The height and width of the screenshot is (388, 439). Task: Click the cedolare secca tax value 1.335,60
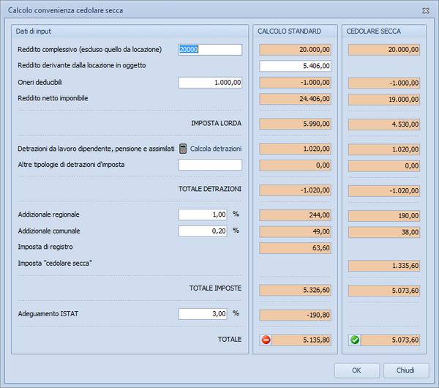coord(384,266)
